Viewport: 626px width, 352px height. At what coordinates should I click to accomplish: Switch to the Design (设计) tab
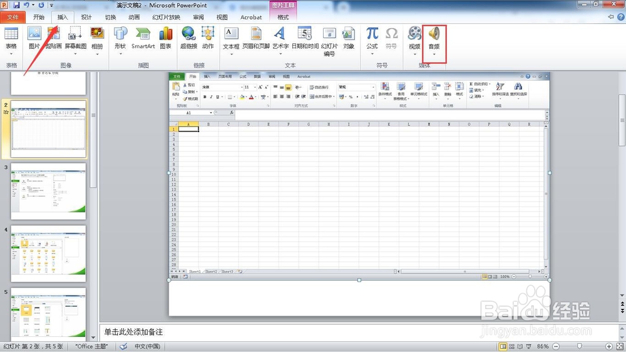[x=86, y=17]
